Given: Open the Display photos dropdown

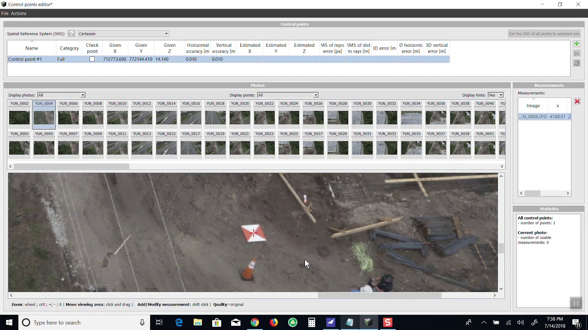Looking at the screenshot, I should click(x=61, y=95).
